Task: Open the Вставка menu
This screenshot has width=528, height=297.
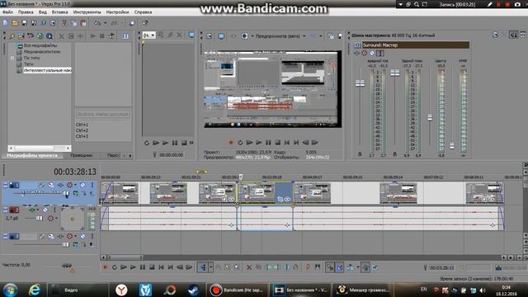Action: [x=60, y=12]
